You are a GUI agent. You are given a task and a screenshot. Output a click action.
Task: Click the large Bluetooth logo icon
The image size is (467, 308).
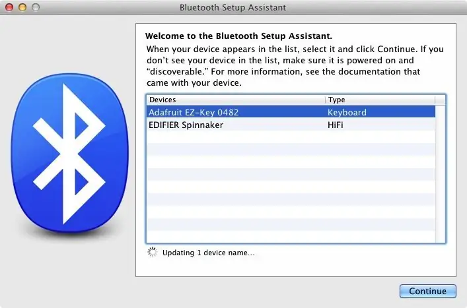[x=70, y=153]
